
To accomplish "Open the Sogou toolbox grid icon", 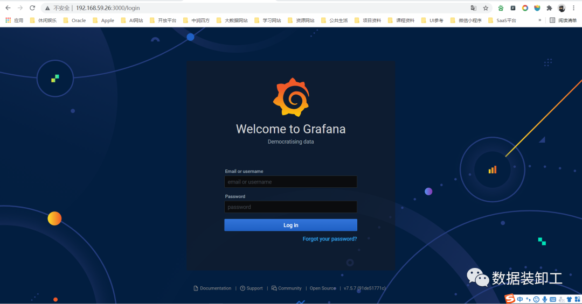I will point(577,299).
